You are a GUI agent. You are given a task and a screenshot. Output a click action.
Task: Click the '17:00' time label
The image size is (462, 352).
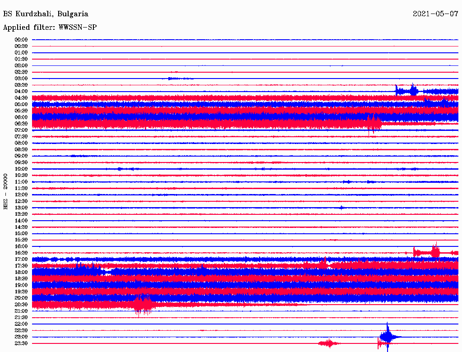21,259
